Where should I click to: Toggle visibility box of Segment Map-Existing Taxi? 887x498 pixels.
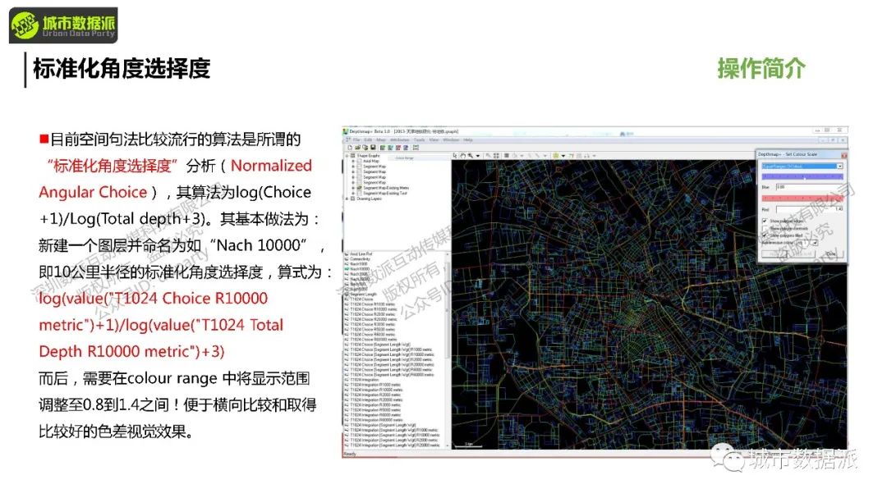[x=359, y=194]
